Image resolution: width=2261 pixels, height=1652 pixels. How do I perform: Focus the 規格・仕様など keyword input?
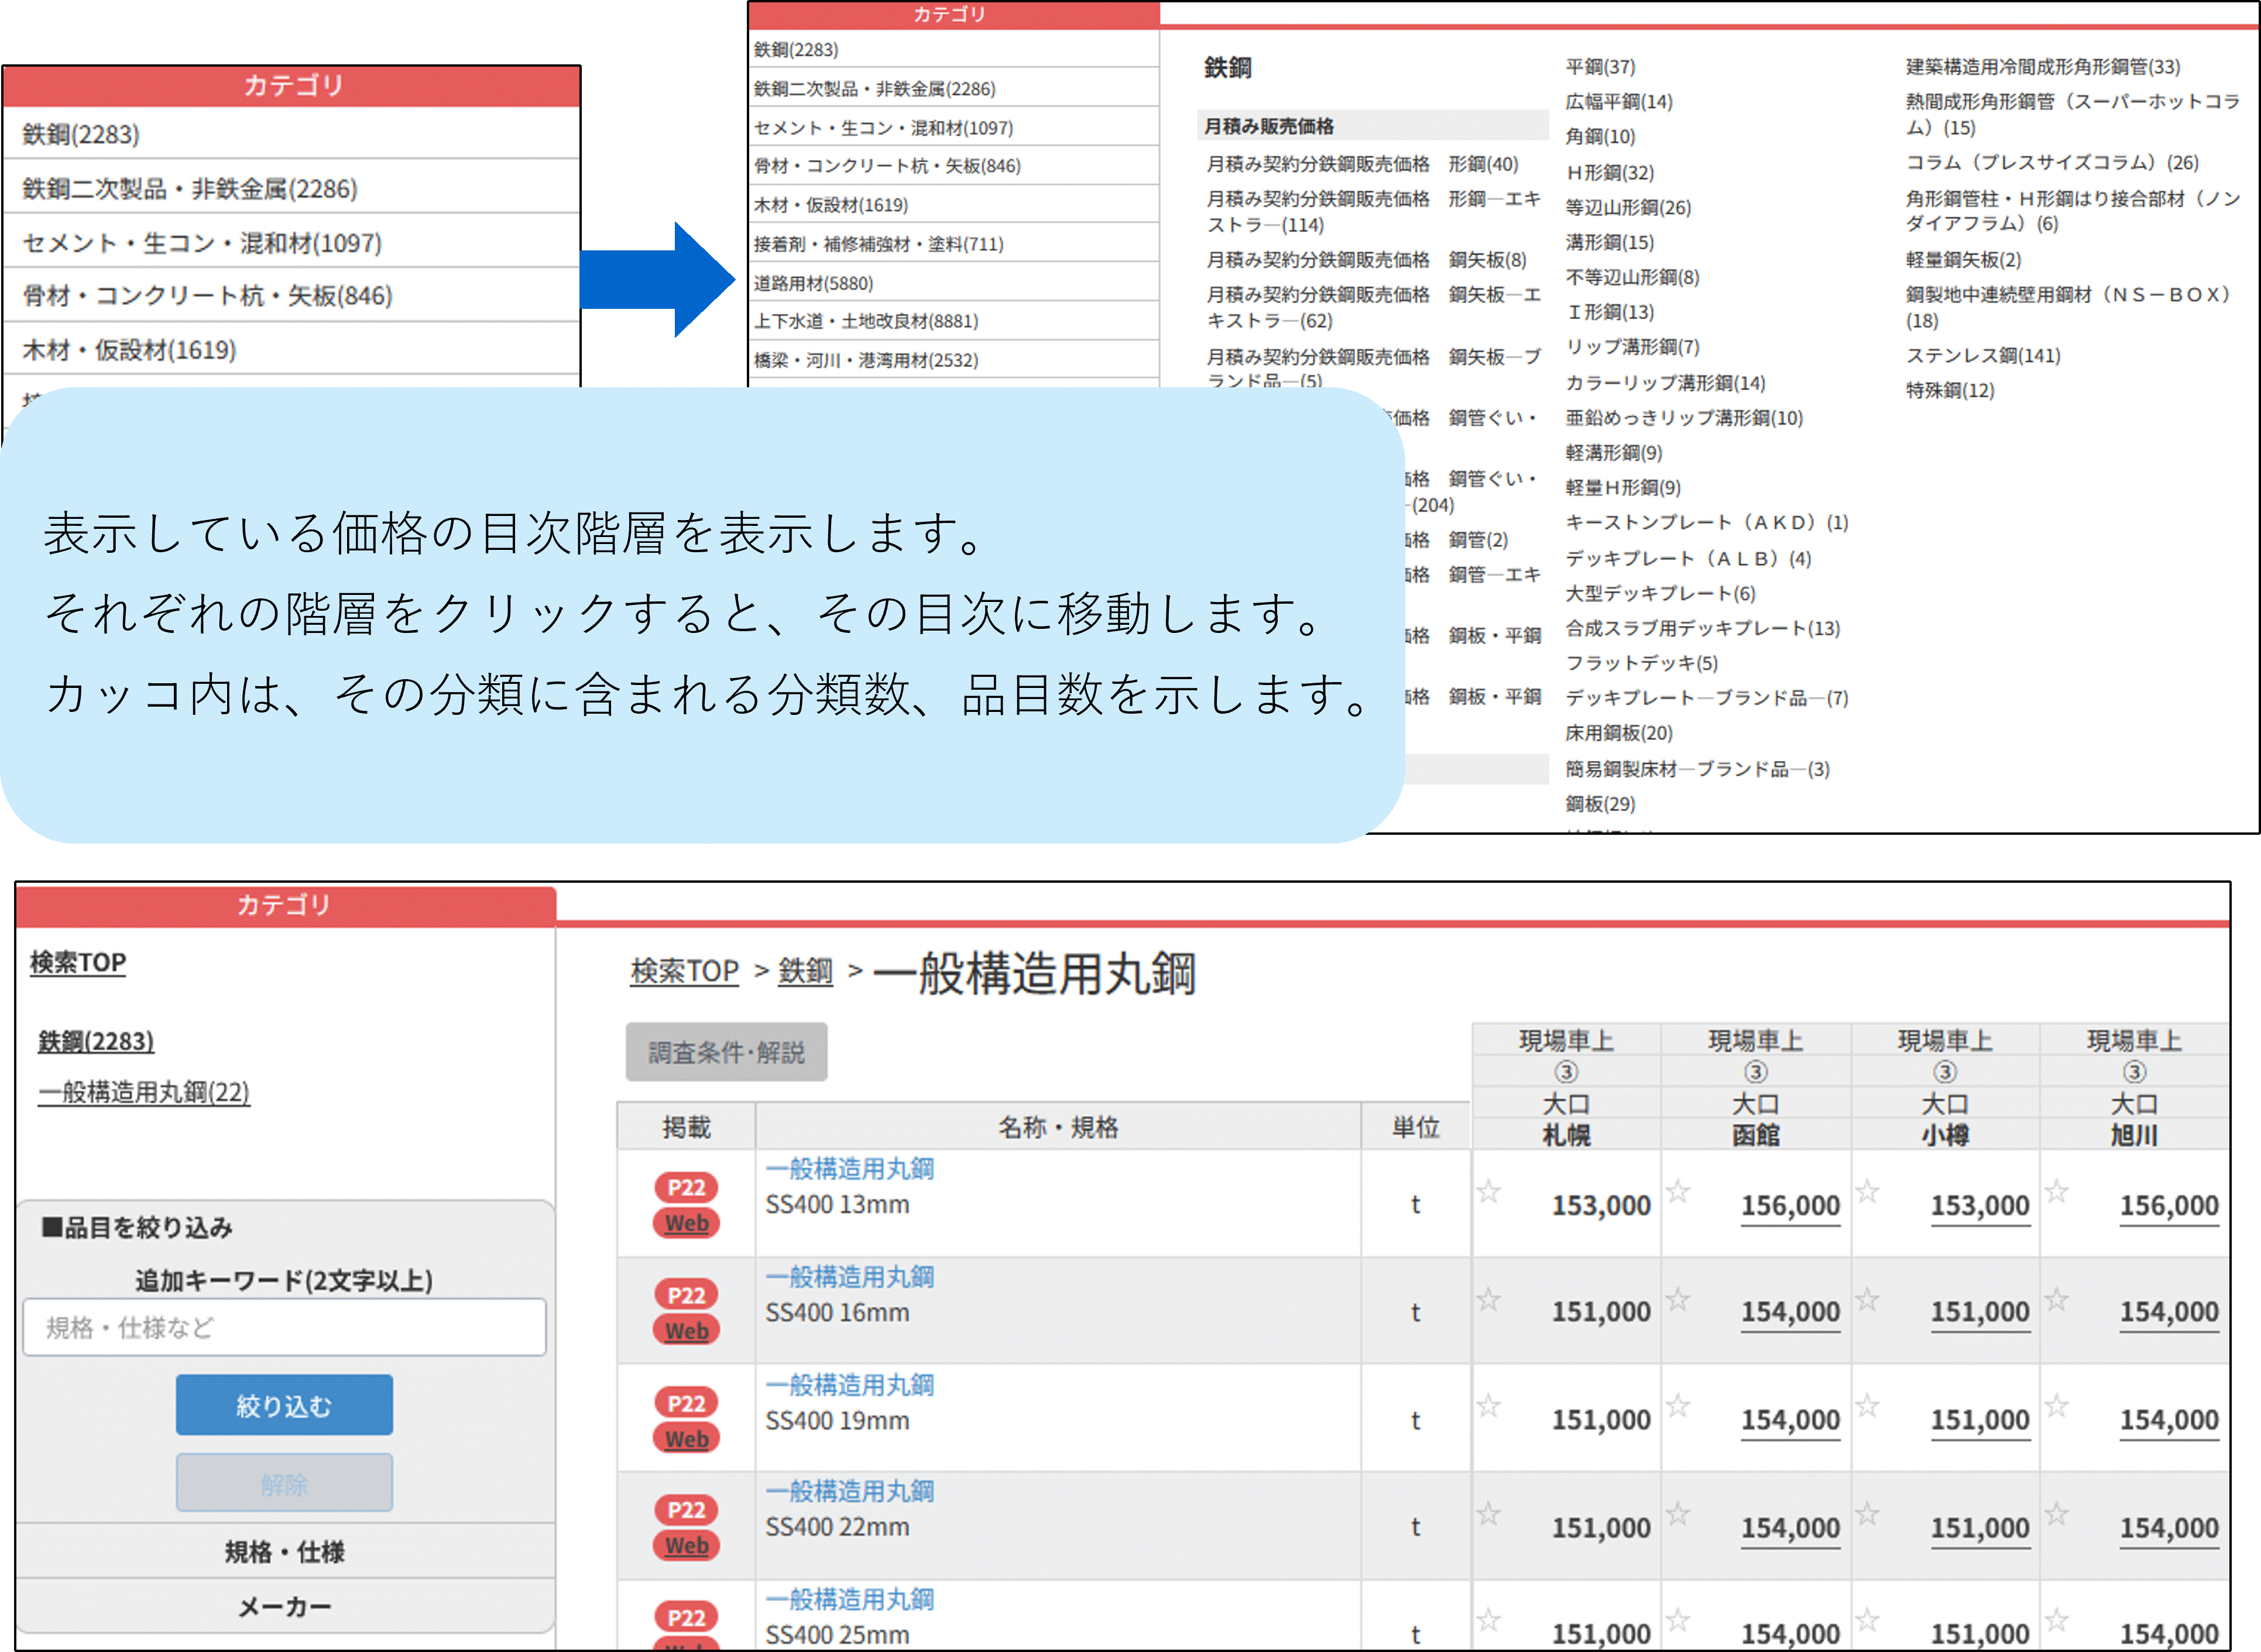tap(284, 1327)
